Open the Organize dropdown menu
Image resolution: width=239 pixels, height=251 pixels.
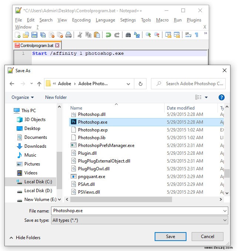tap(23, 97)
